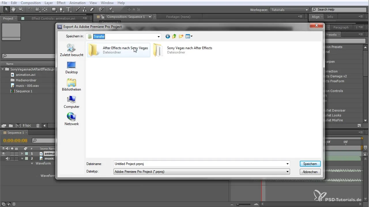Select the Clone Stamp tool

click(85, 9)
